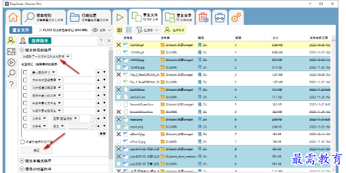Toggle the 选择助手 toolbar button
Screen dimensions: 346x173
click(x=175, y=30)
